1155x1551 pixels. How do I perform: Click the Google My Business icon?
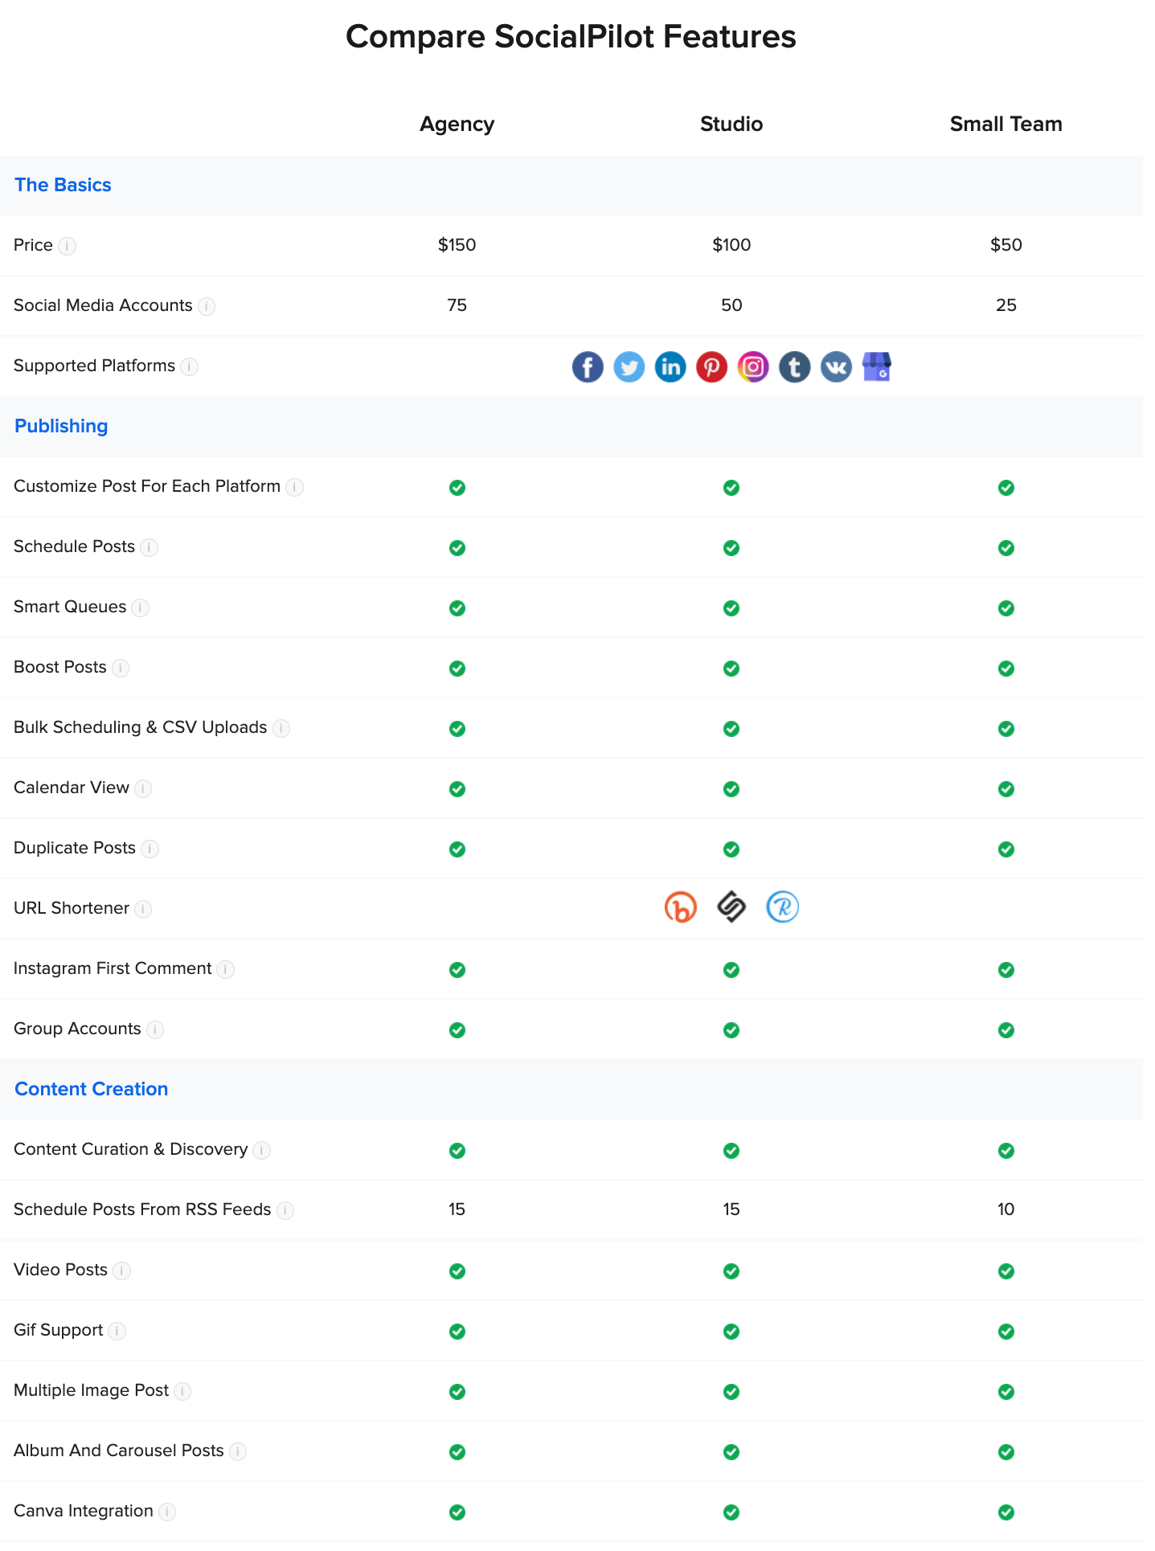click(877, 367)
